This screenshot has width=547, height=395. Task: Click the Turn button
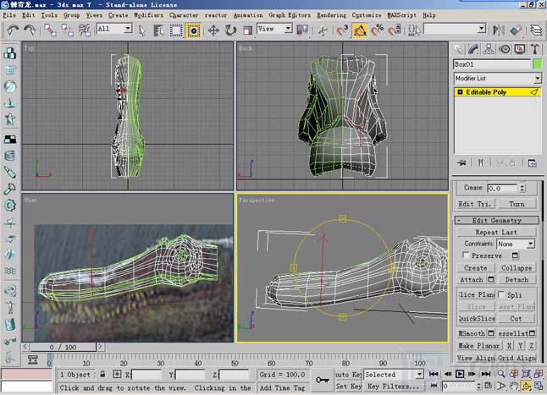[517, 204]
